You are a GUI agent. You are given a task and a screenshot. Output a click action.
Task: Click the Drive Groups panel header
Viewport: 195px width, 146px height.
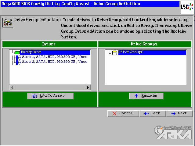pyautogui.click(x=144, y=44)
